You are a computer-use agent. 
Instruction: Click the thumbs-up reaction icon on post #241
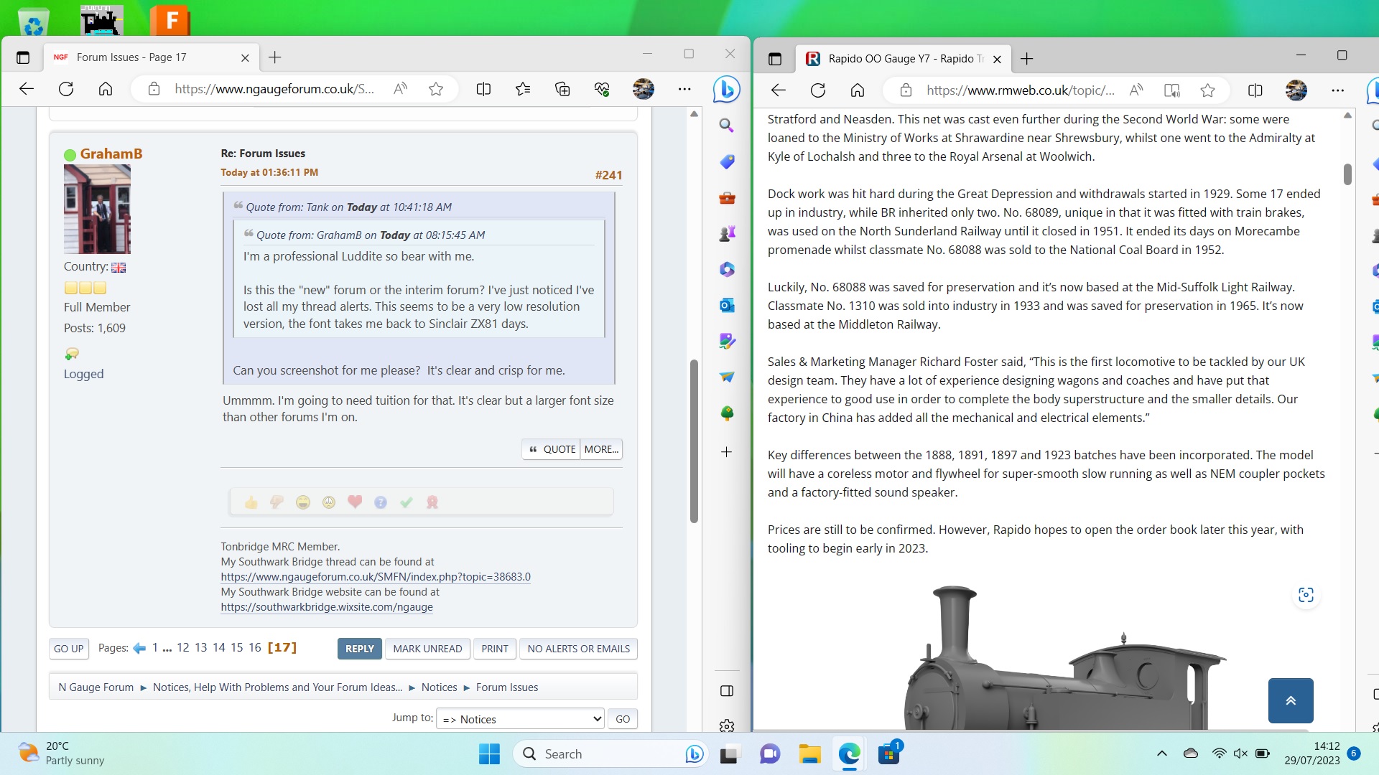(251, 502)
